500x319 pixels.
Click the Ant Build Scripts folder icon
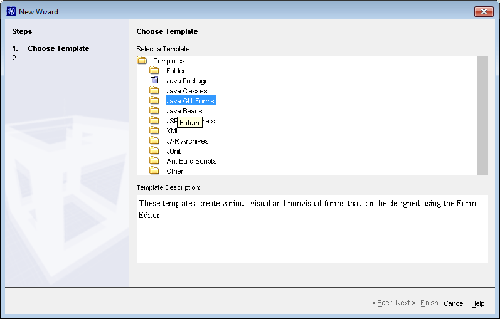[154, 161]
